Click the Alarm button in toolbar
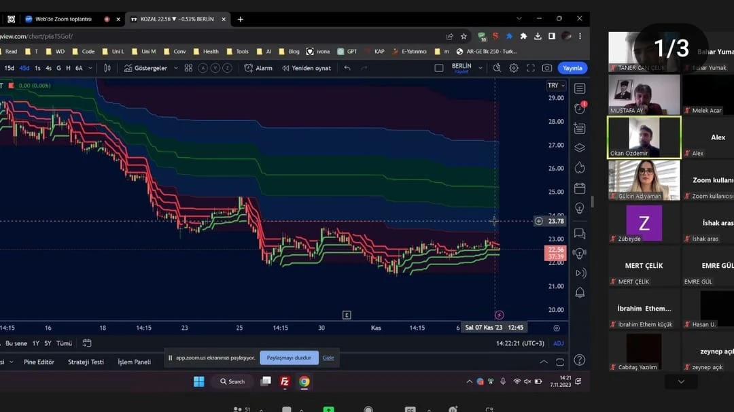 (x=258, y=68)
